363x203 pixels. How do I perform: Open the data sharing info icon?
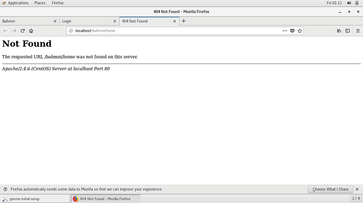(5, 189)
